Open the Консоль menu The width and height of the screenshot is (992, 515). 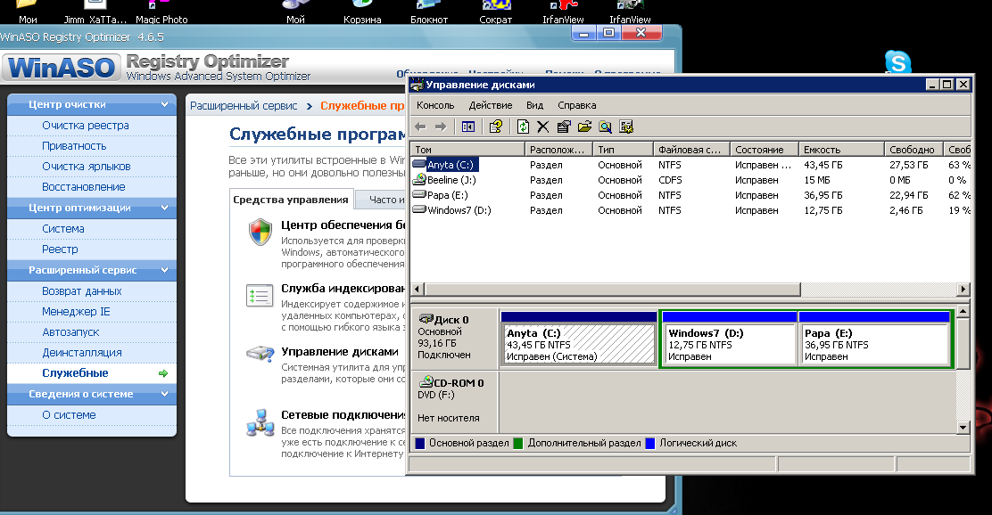tap(435, 105)
